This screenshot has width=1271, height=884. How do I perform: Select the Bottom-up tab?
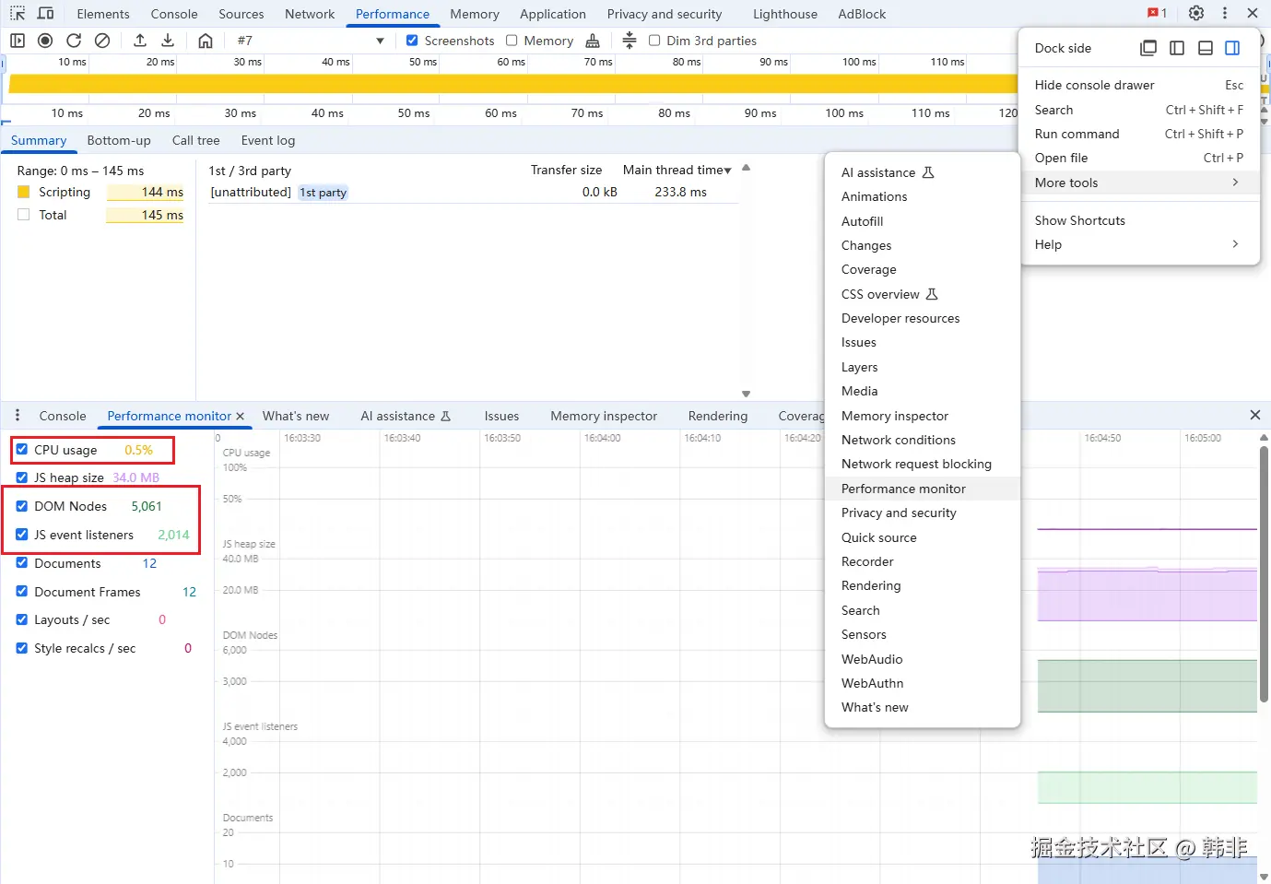coord(119,140)
